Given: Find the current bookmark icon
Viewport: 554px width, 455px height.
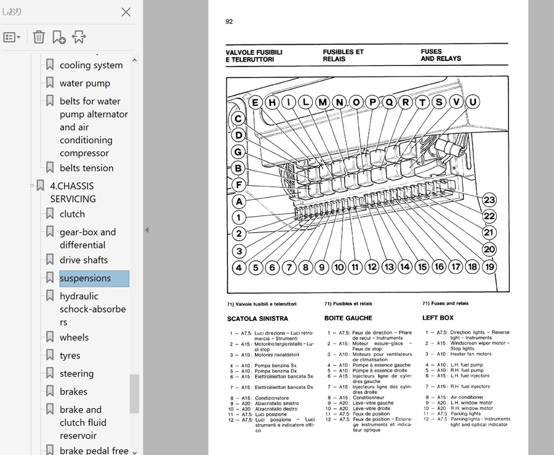Looking at the screenshot, I should click(79, 37).
